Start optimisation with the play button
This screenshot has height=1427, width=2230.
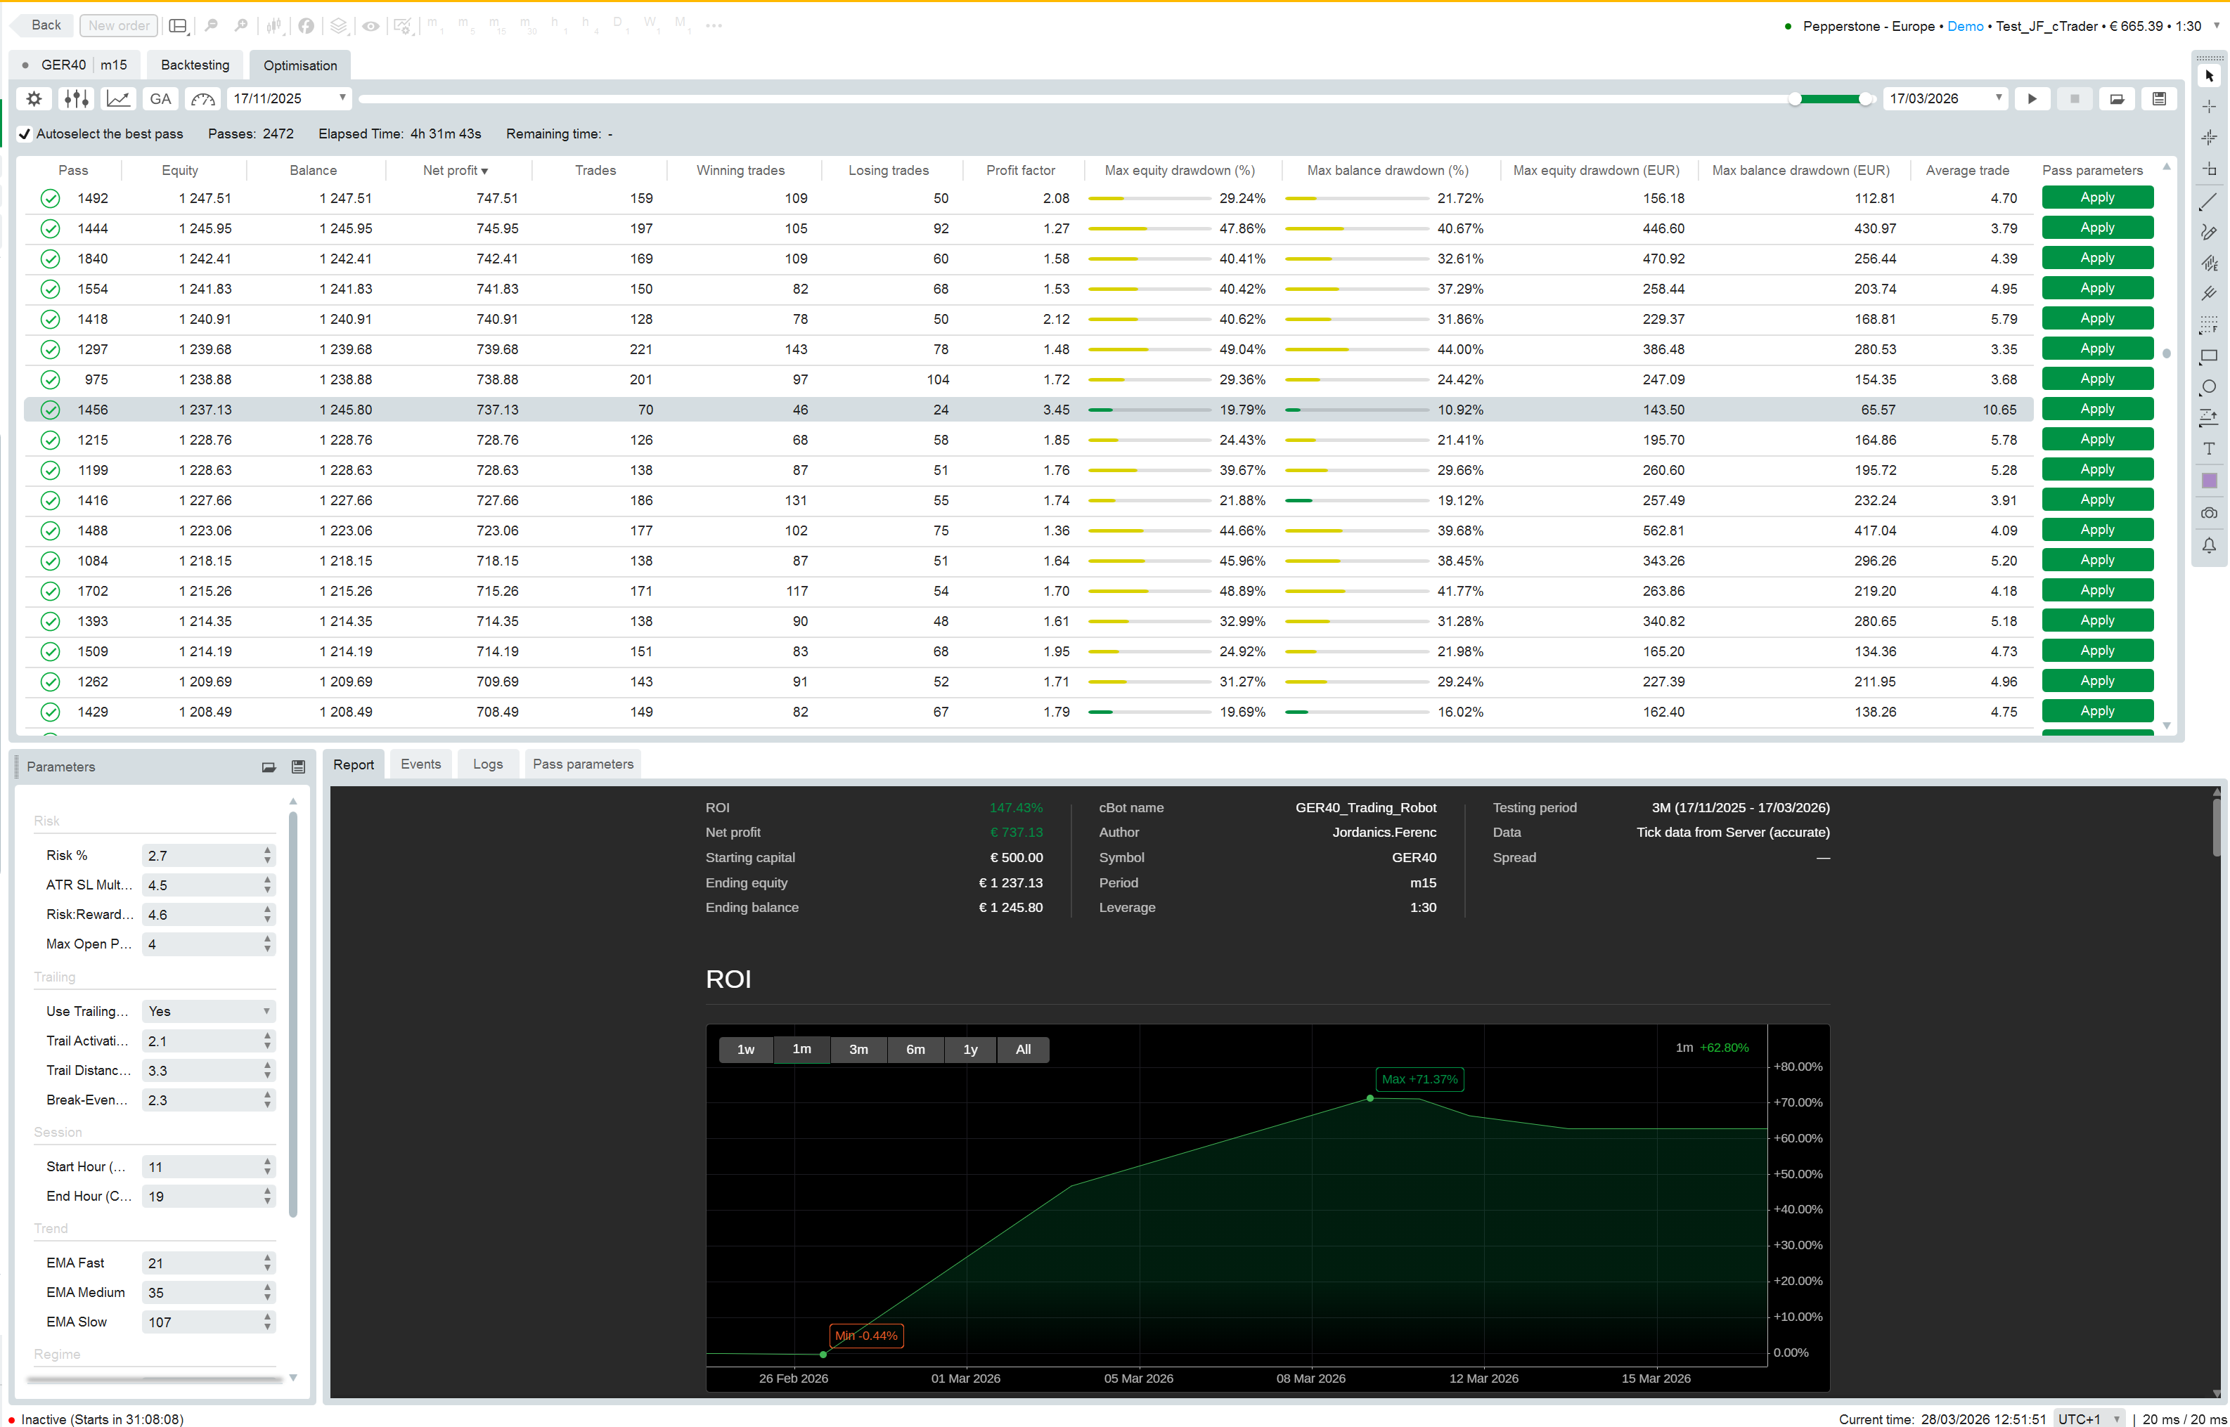(2032, 98)
